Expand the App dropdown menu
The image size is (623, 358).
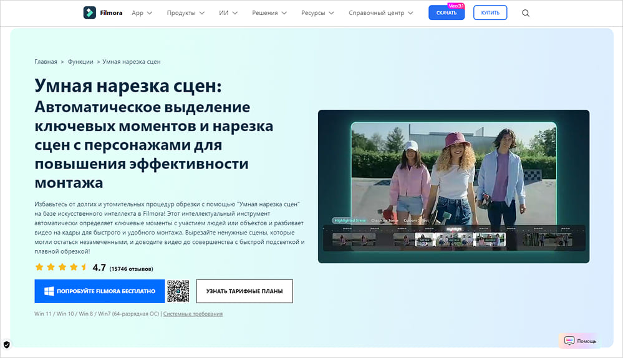142,13
